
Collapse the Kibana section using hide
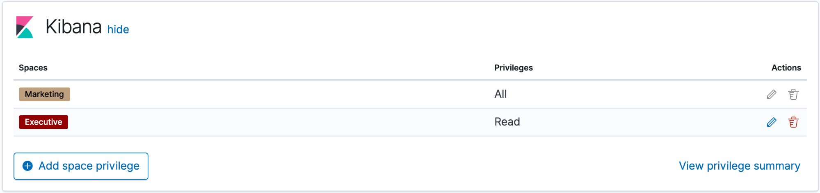pyautogui.click(x=118, y=29)
